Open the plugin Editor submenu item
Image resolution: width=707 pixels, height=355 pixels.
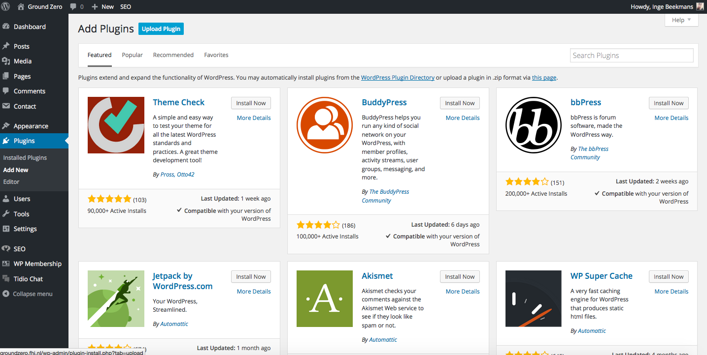coord(11,181)
